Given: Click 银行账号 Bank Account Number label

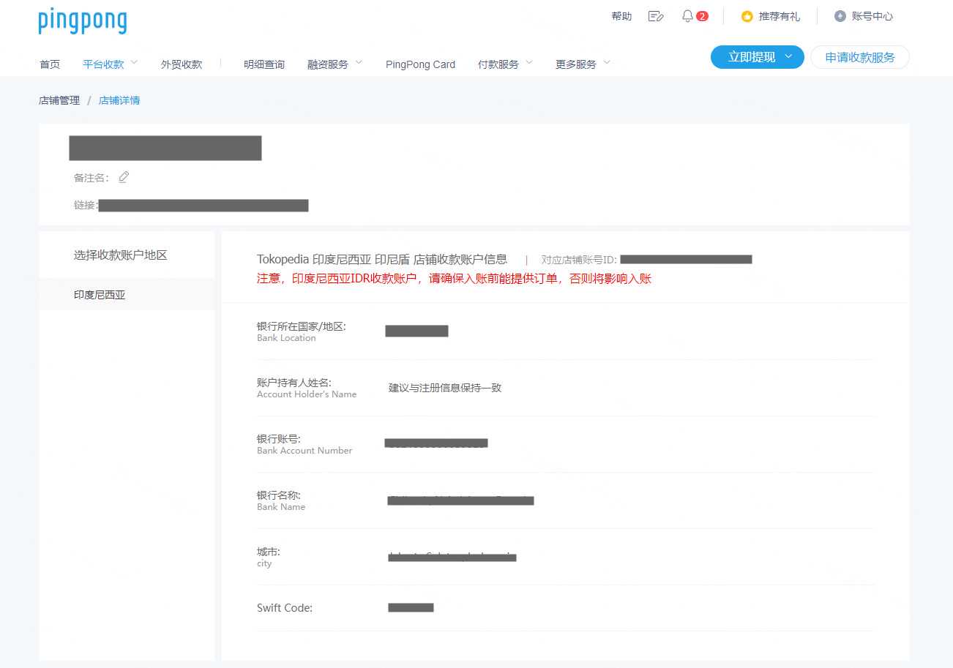Looking at the screenshot, I should click(304, 444).
